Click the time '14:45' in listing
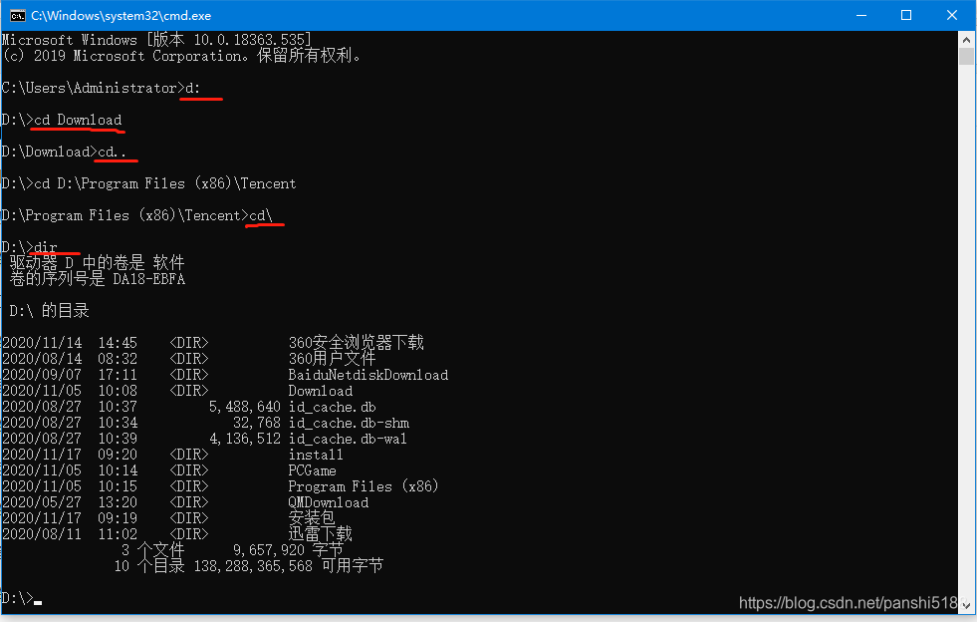 pos(118,343)
